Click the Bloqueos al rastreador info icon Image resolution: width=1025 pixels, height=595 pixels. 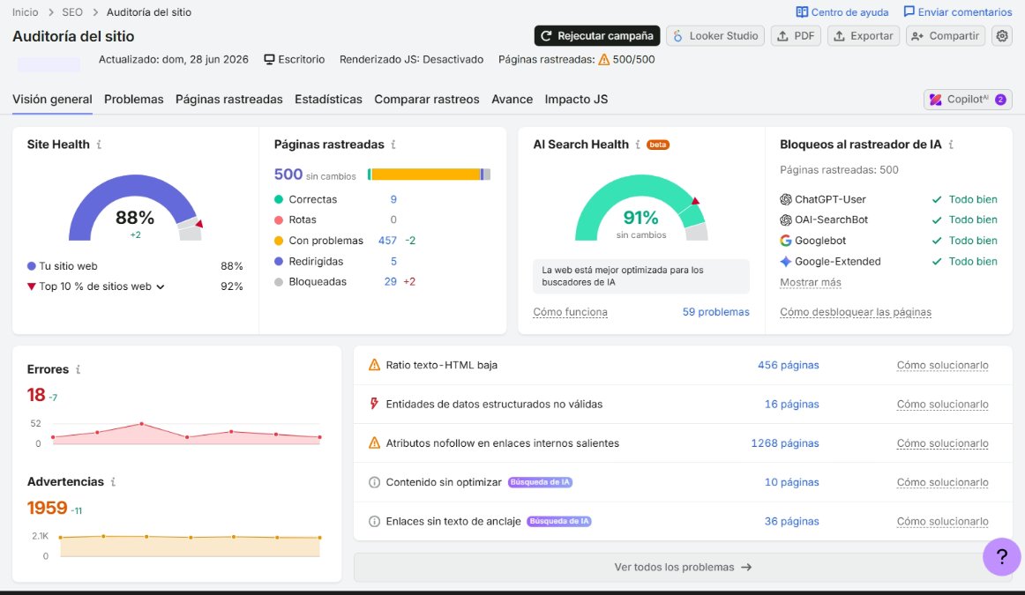point(951,145)
